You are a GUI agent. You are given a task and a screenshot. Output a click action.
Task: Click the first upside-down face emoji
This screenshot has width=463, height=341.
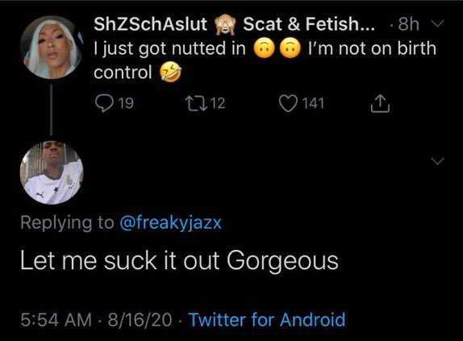point(265,48)
